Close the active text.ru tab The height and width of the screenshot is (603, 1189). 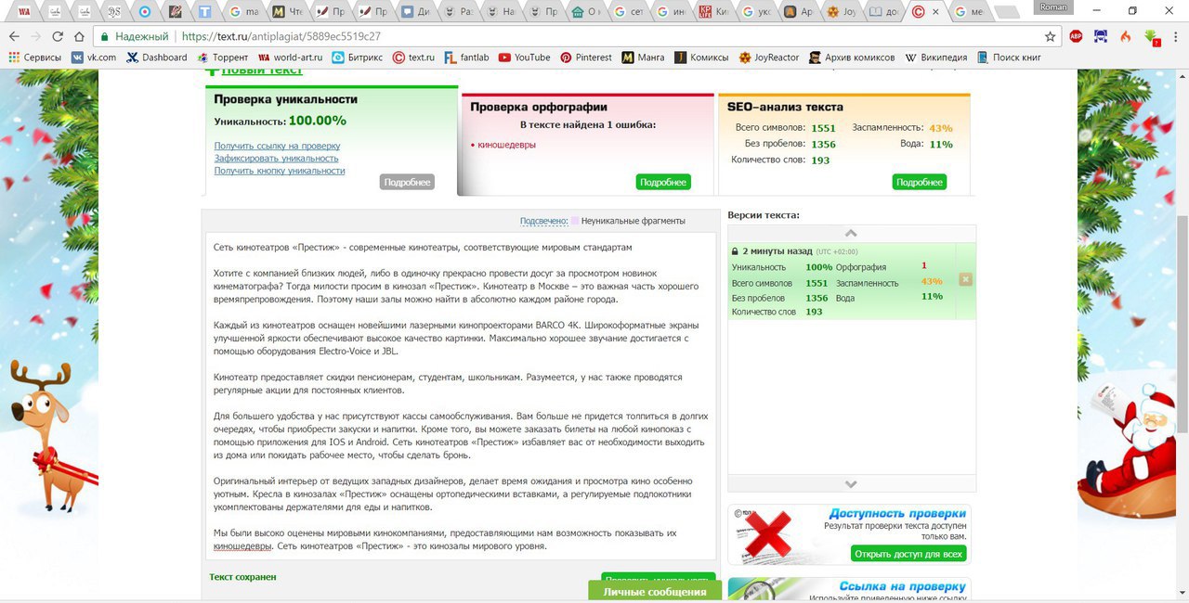coord(936,12)
